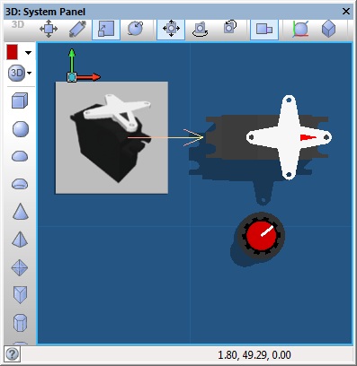The height and width of the screenshot is (366, 357).
Task: Expand the 3D sphere dropdown arrow
Action: [x=29, y=73]
